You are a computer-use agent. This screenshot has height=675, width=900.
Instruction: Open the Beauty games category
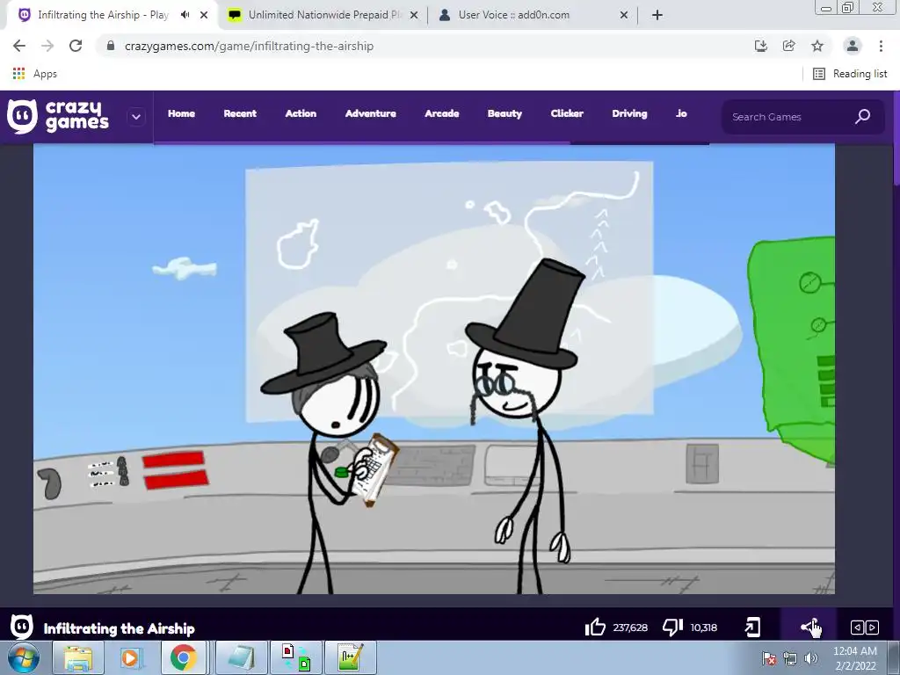[x=504, y=113]
